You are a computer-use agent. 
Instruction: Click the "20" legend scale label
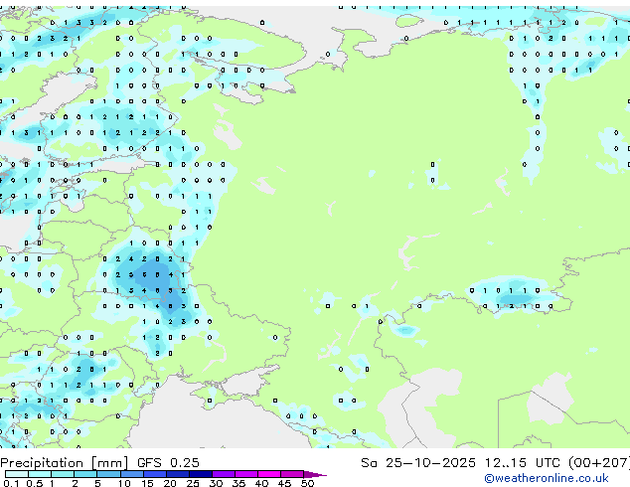pos(170,483)
